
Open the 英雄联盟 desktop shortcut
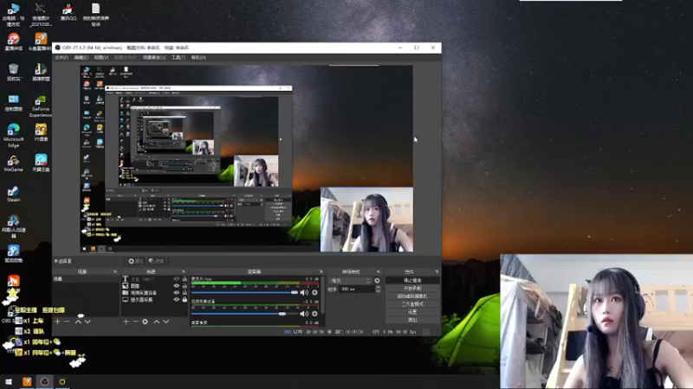[x=41, y=73]
